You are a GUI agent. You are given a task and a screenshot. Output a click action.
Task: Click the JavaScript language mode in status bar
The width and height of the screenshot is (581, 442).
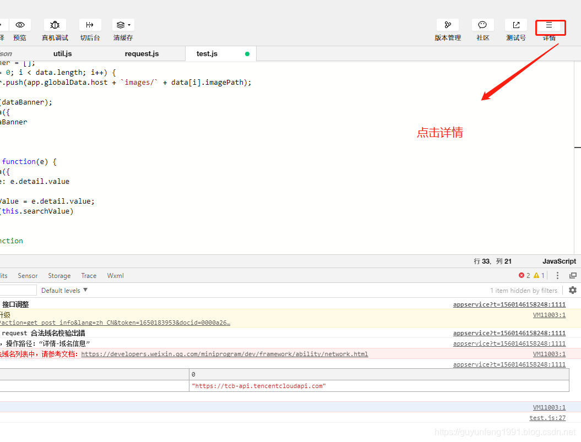coord(559,261)
